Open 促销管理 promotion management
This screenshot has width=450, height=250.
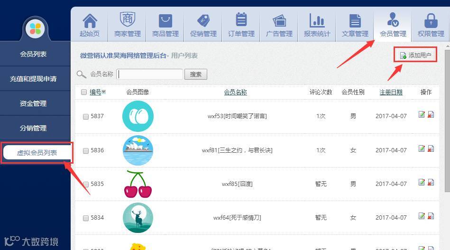click(203, 25)
